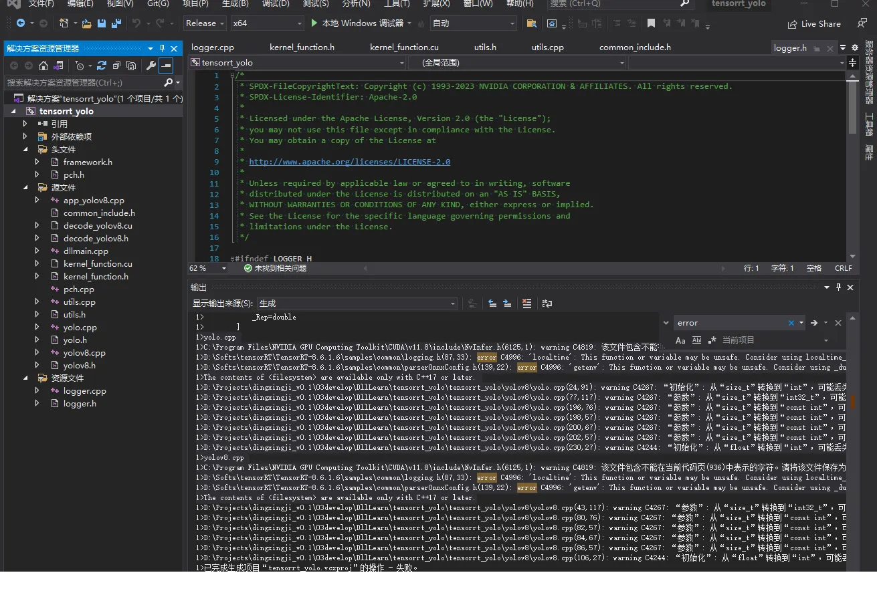Image resolution: width=877 pixels, height=591 pixels.
Task: Toggle regular expression option in find box
Action: (x=712, y=340)
